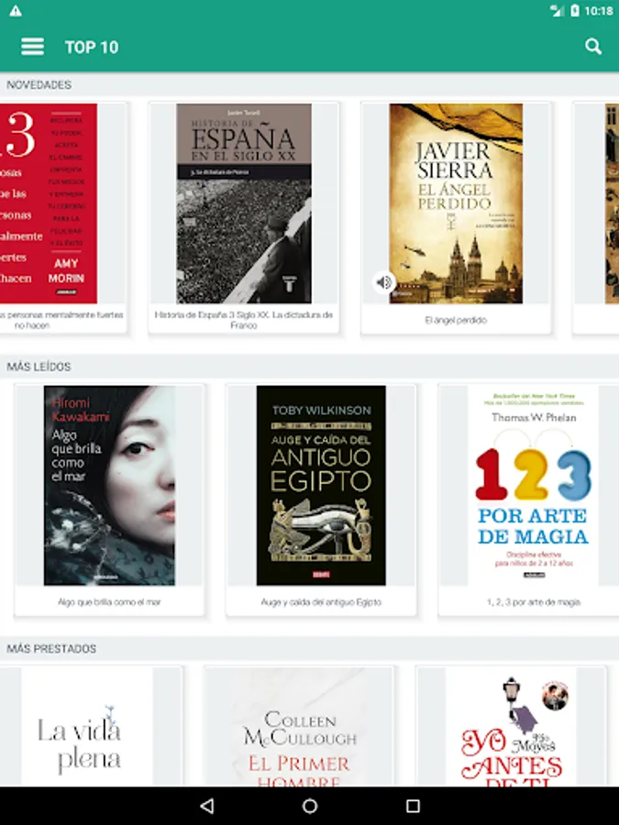Viewport: 619px width, 825px height.
Task: Tap the Android home button
Action: 310,806
